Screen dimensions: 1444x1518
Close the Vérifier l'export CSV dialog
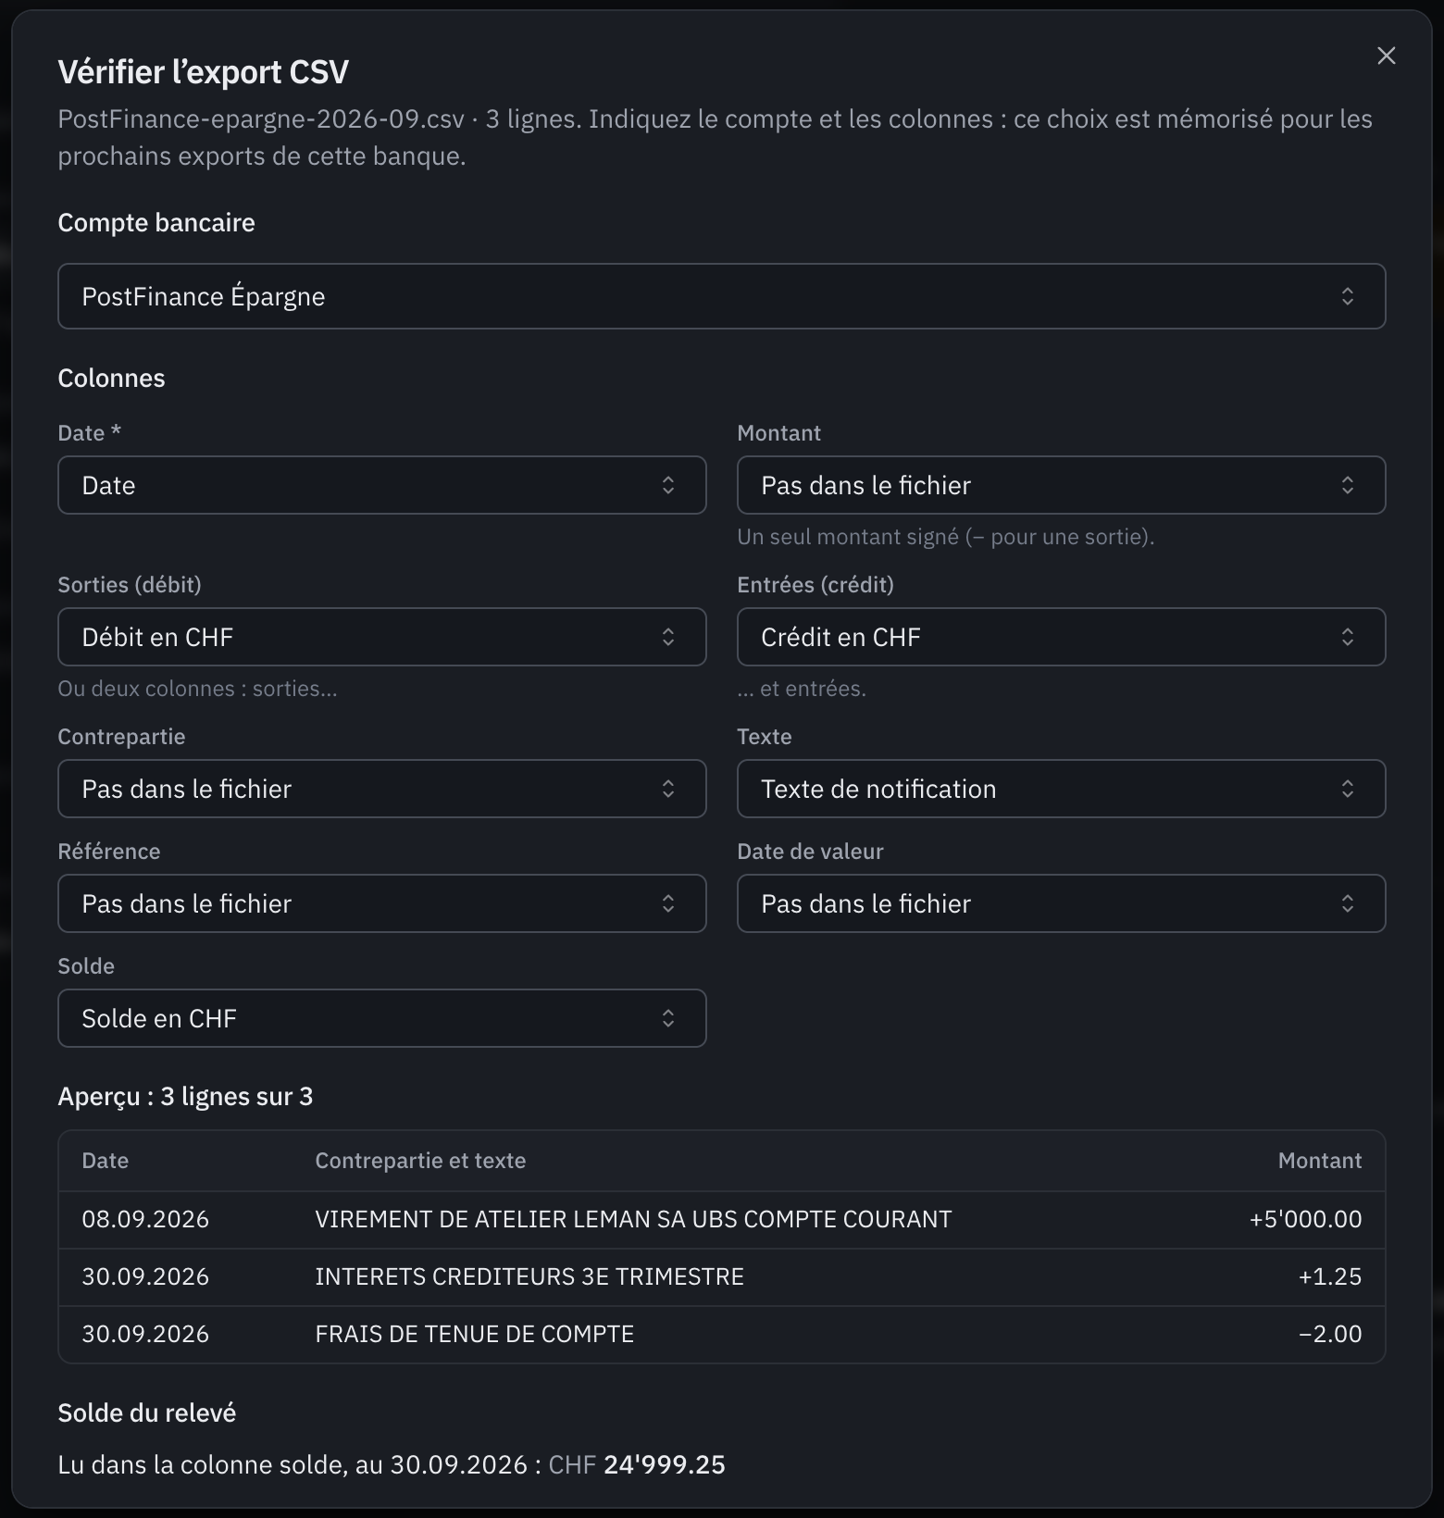[x=1386, y=56]
